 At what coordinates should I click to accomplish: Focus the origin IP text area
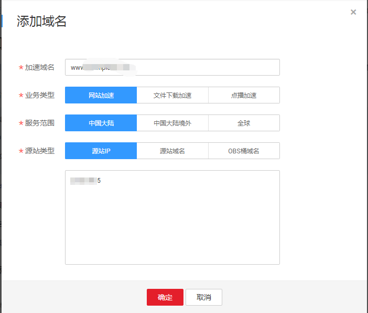(x=172, y=217)
